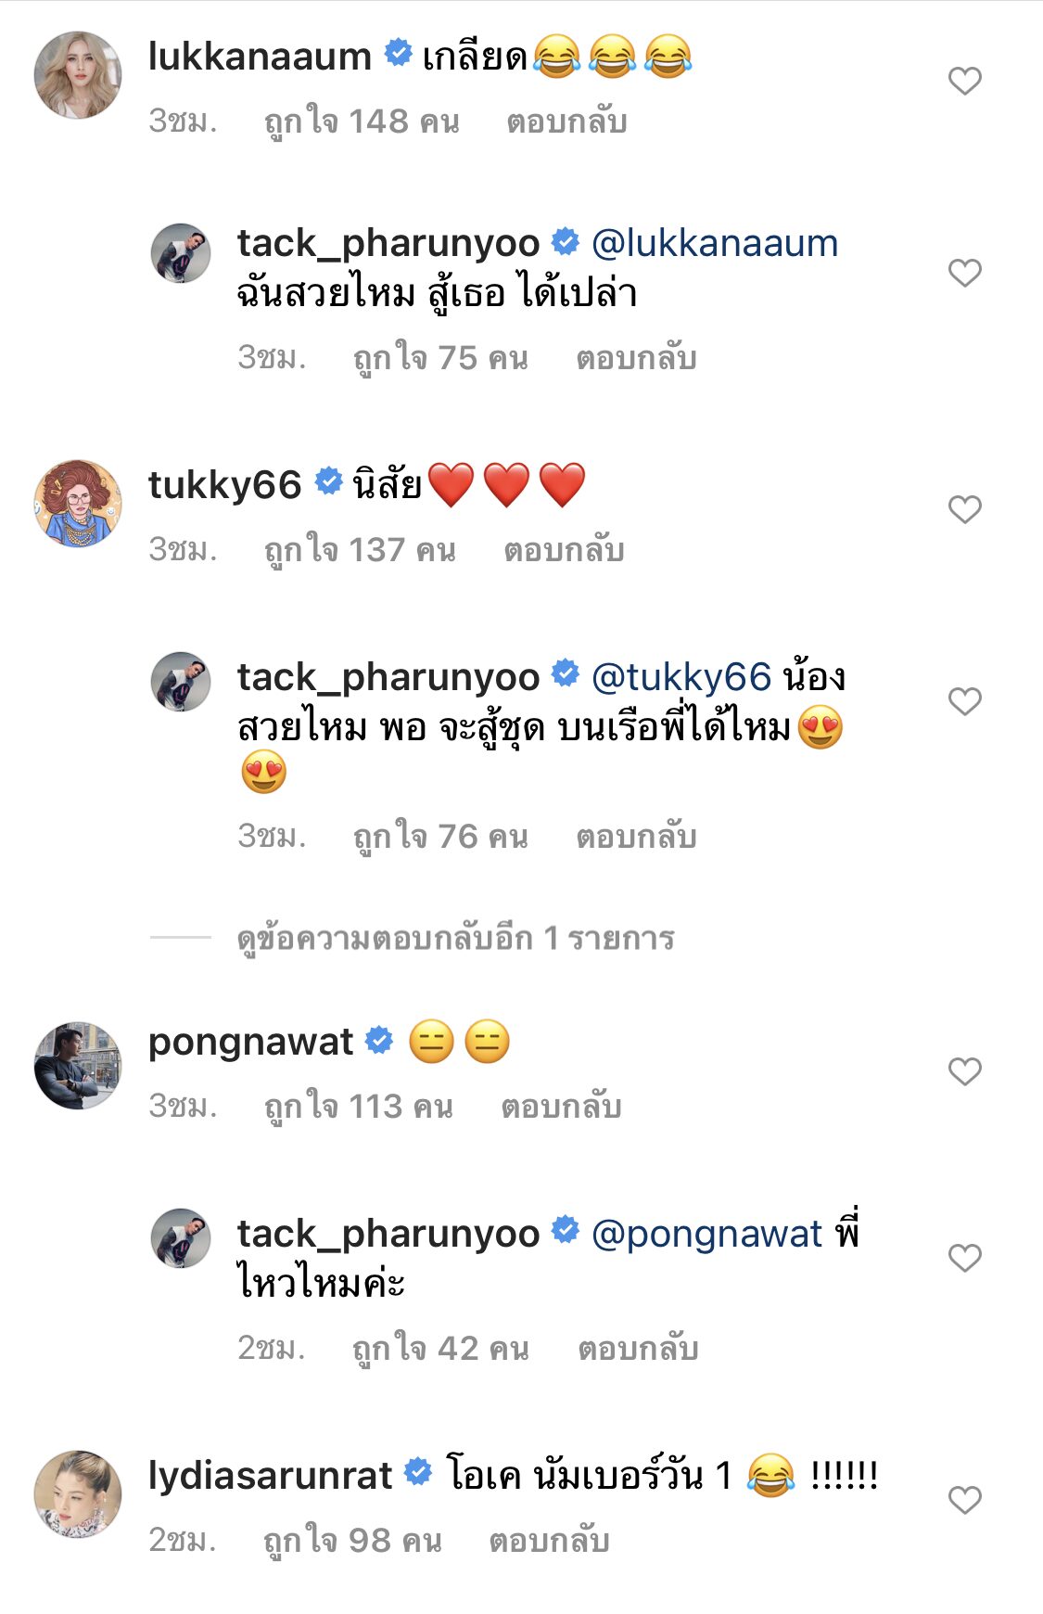This screenshot has width=1043, height=1614.
Task: Like tack_pharunyoo's reply to lukkanaaum
Action: coord(964,273)
